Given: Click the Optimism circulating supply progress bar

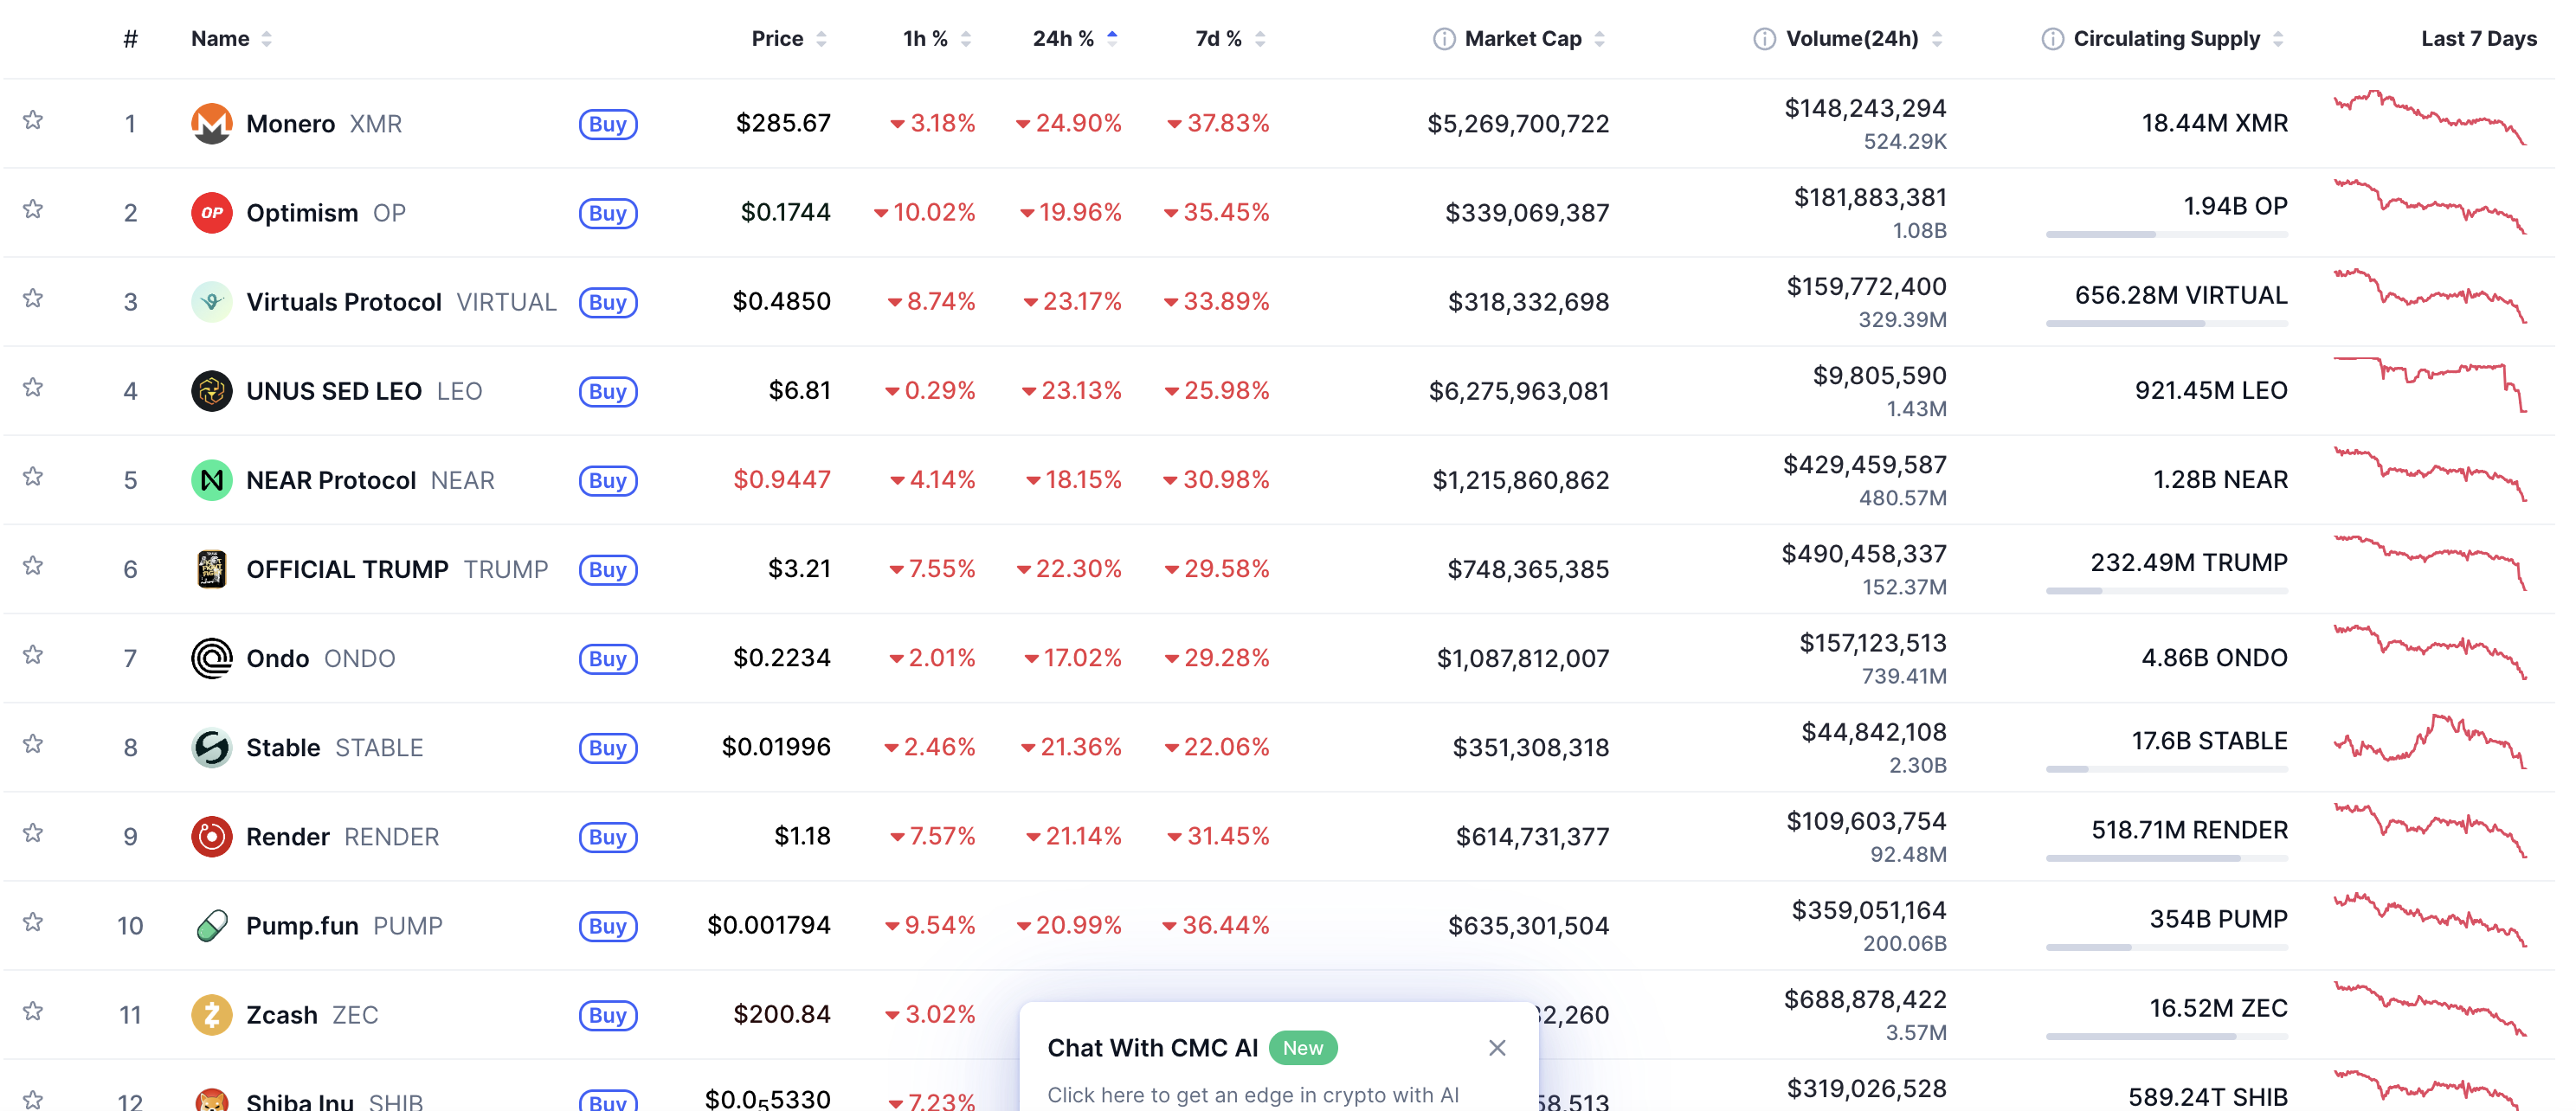Looking at the screenshot, I should 2166,234.
